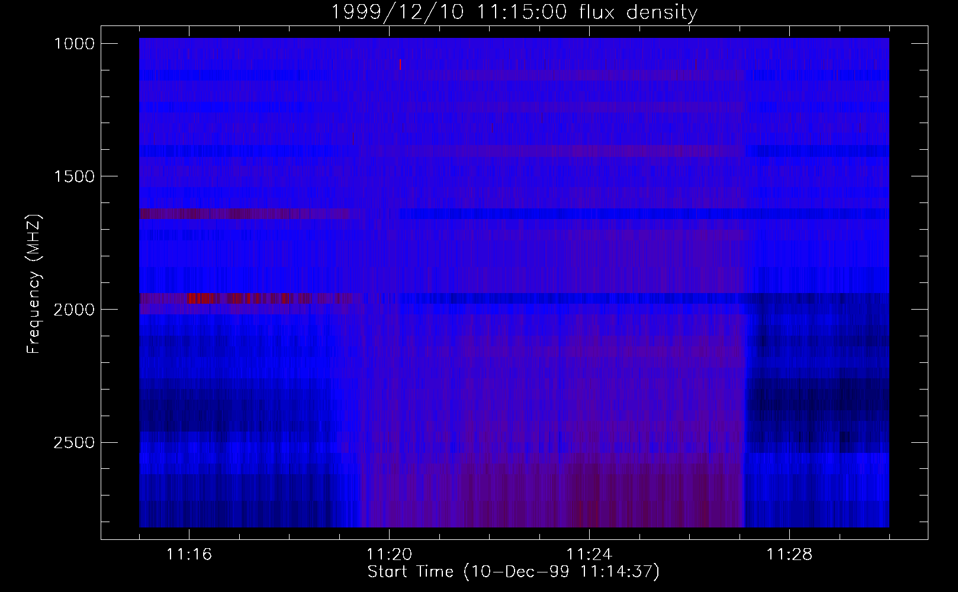Click the 2500 frequency tick label
Image resolution: width=958 pixels, height=592 pixels.
(75, 443)
